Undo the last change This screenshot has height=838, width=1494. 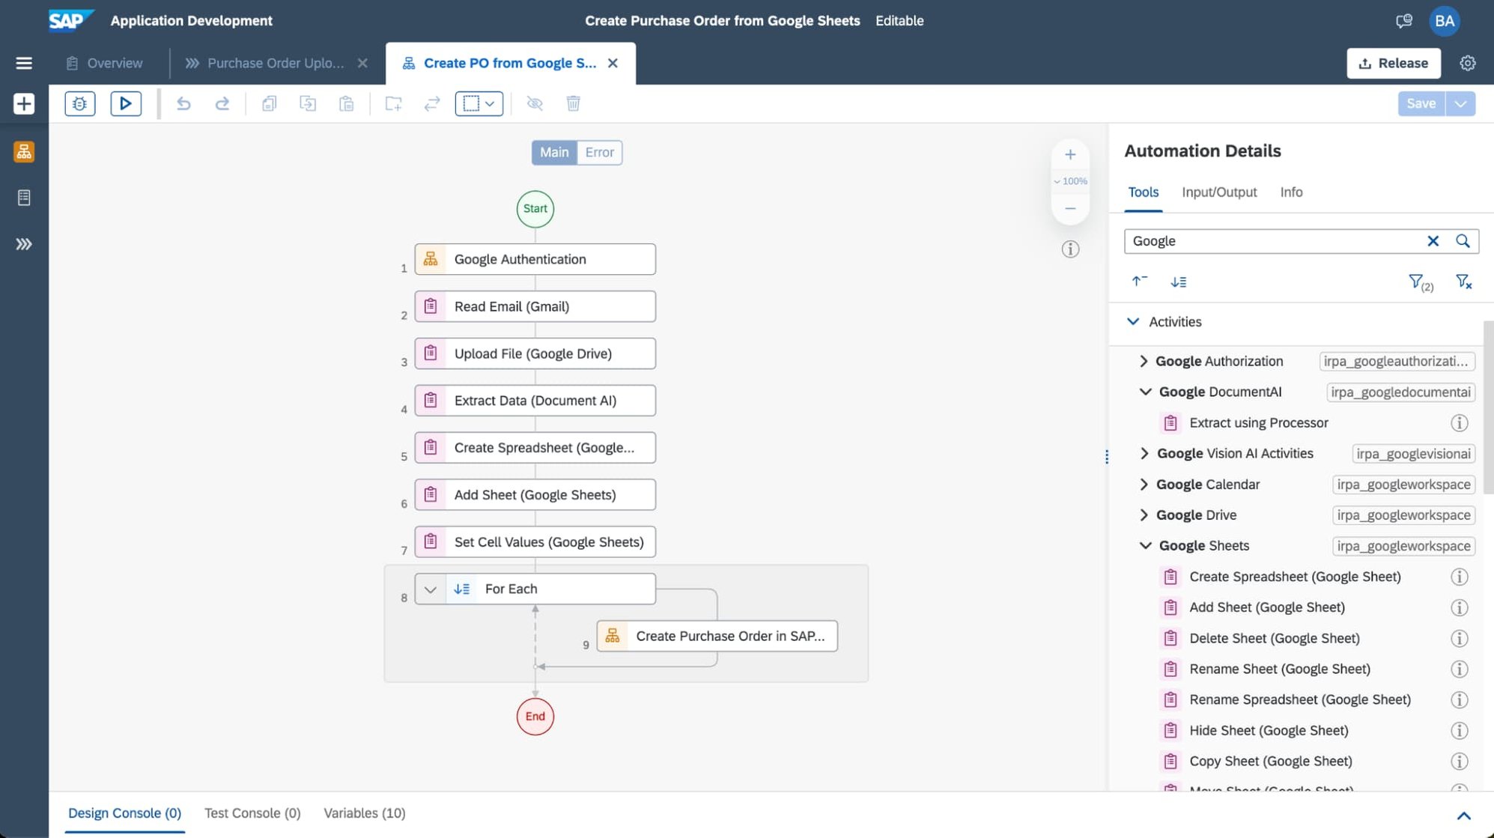pos(183,103)
